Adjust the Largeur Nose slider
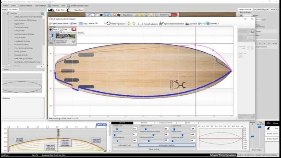This screenshot has width=281, height=158. click(x=174, y=129)
